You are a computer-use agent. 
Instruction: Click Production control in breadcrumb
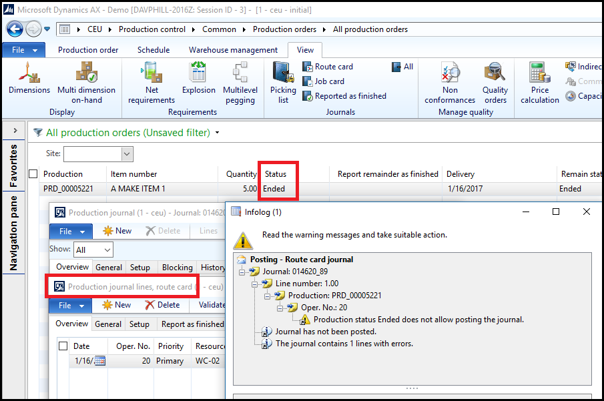tap(152, 29)
